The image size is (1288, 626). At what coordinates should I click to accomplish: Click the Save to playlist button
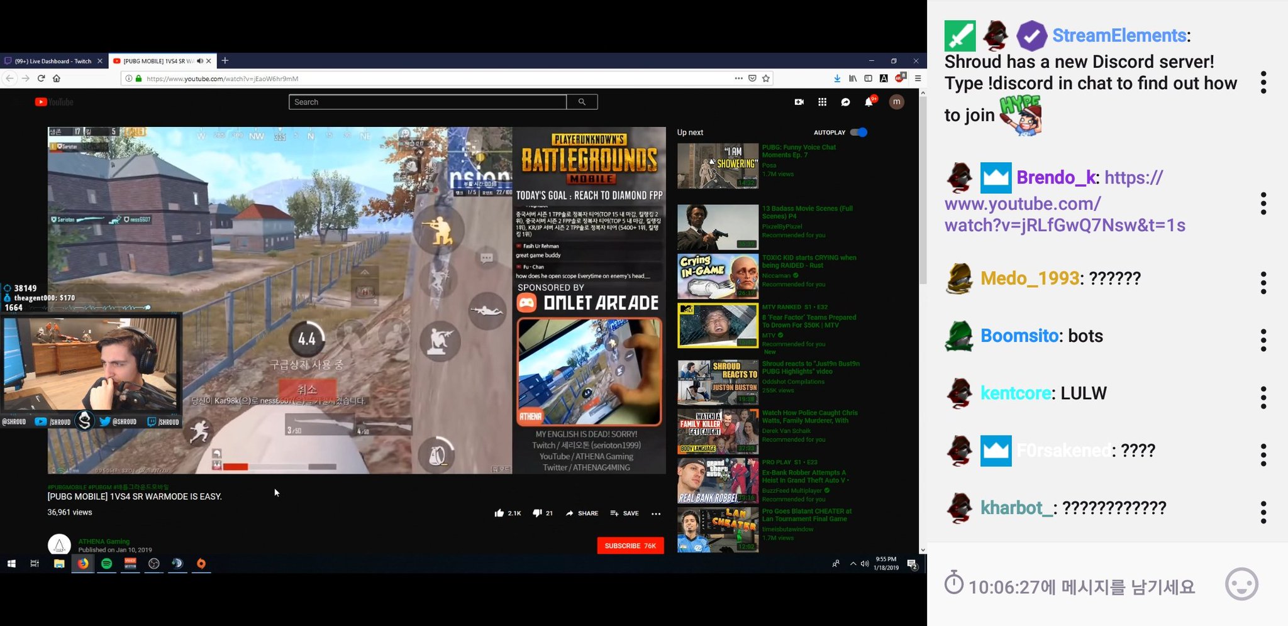625,513
